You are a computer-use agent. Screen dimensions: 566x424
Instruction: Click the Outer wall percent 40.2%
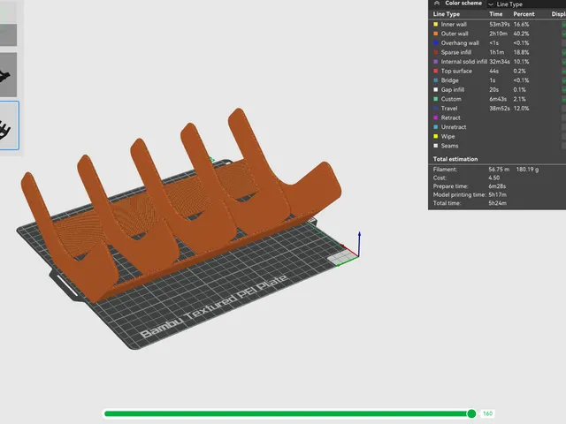(x=521, y=34)
